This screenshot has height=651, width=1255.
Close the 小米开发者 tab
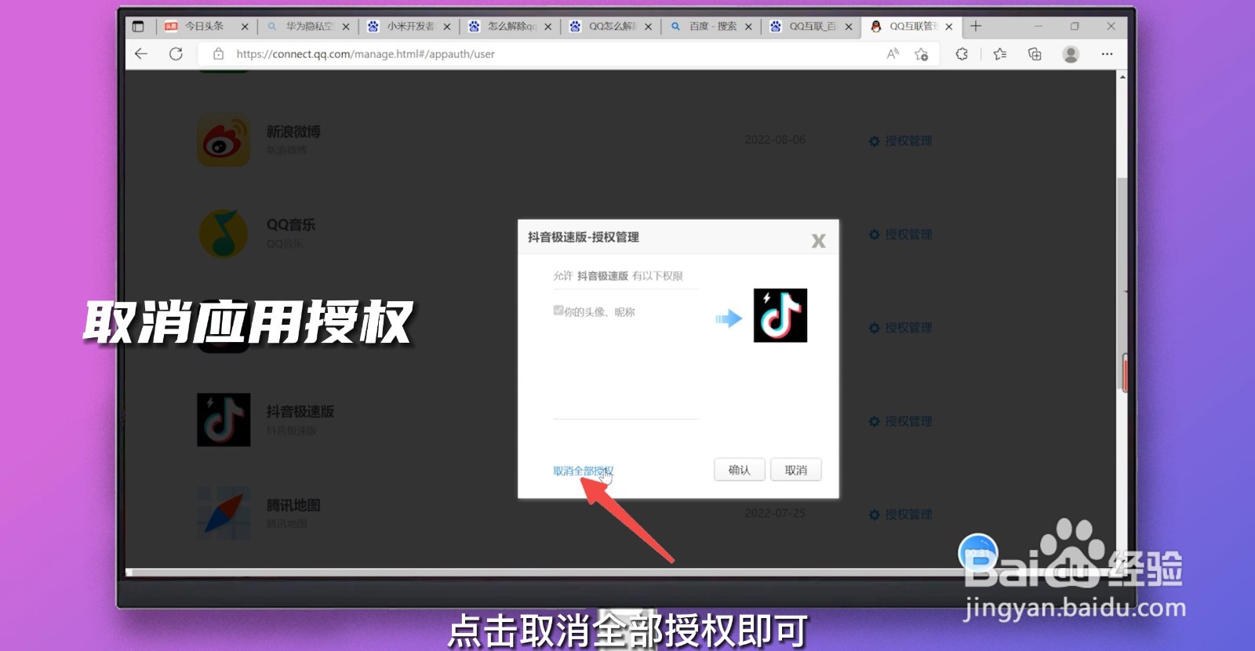pyautogui.click(x=447, y=27)
